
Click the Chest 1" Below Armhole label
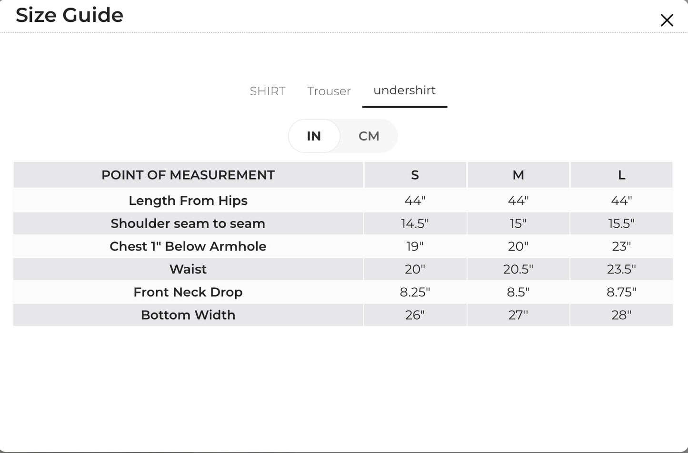click(x=188, y=246)
